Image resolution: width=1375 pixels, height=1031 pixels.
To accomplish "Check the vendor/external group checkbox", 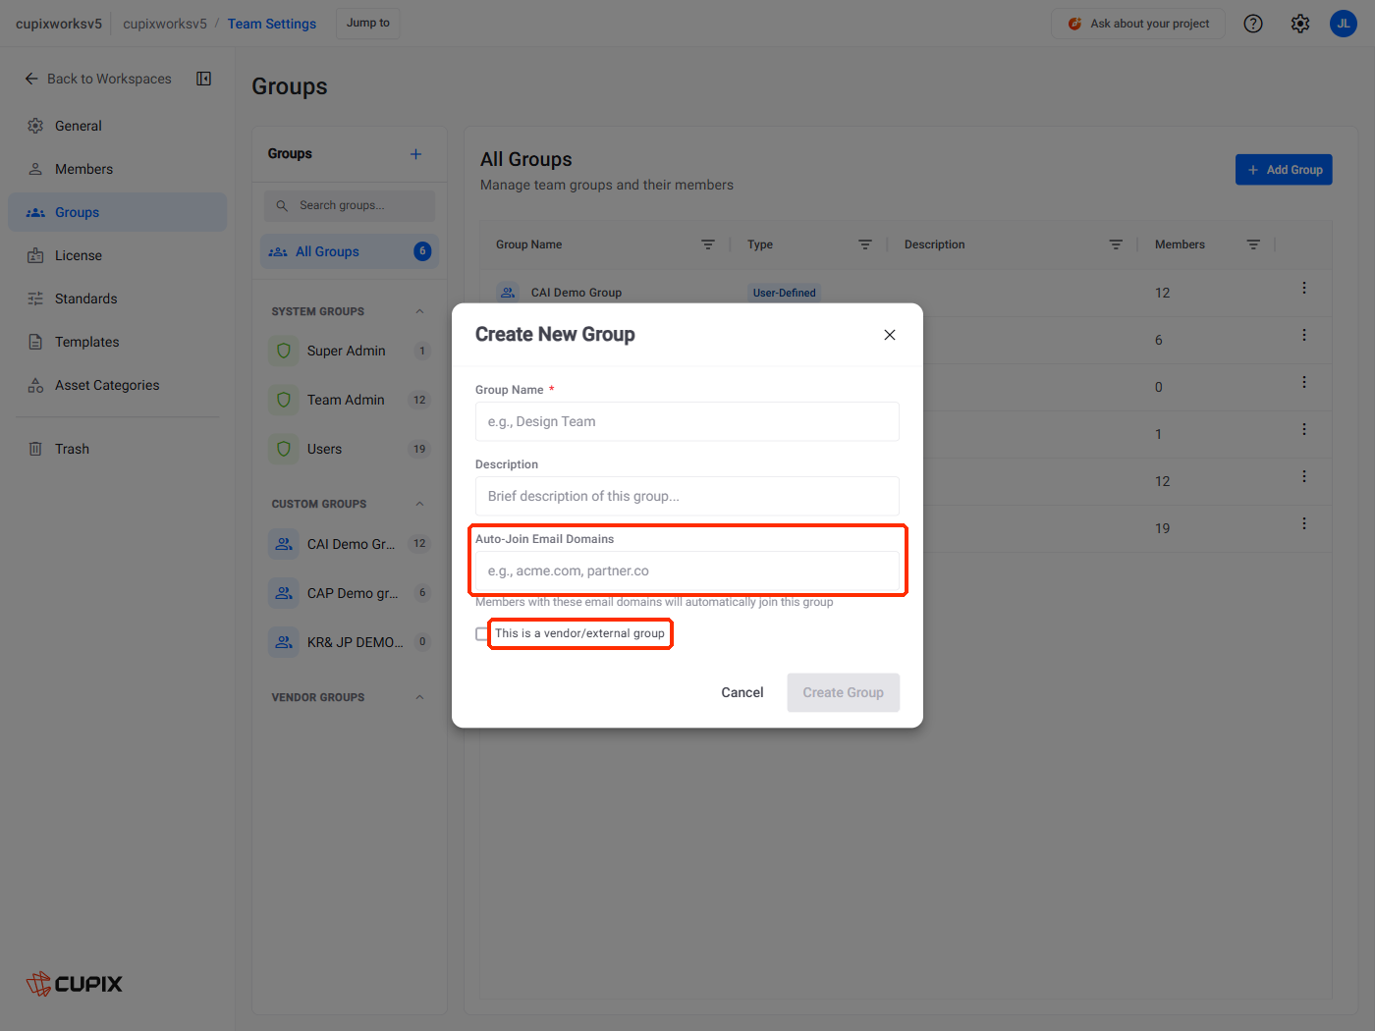I will (482, 634).
